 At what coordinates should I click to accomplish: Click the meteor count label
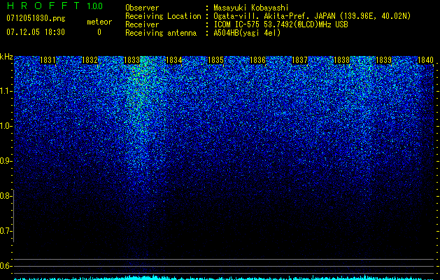click(x=99, y=22)
